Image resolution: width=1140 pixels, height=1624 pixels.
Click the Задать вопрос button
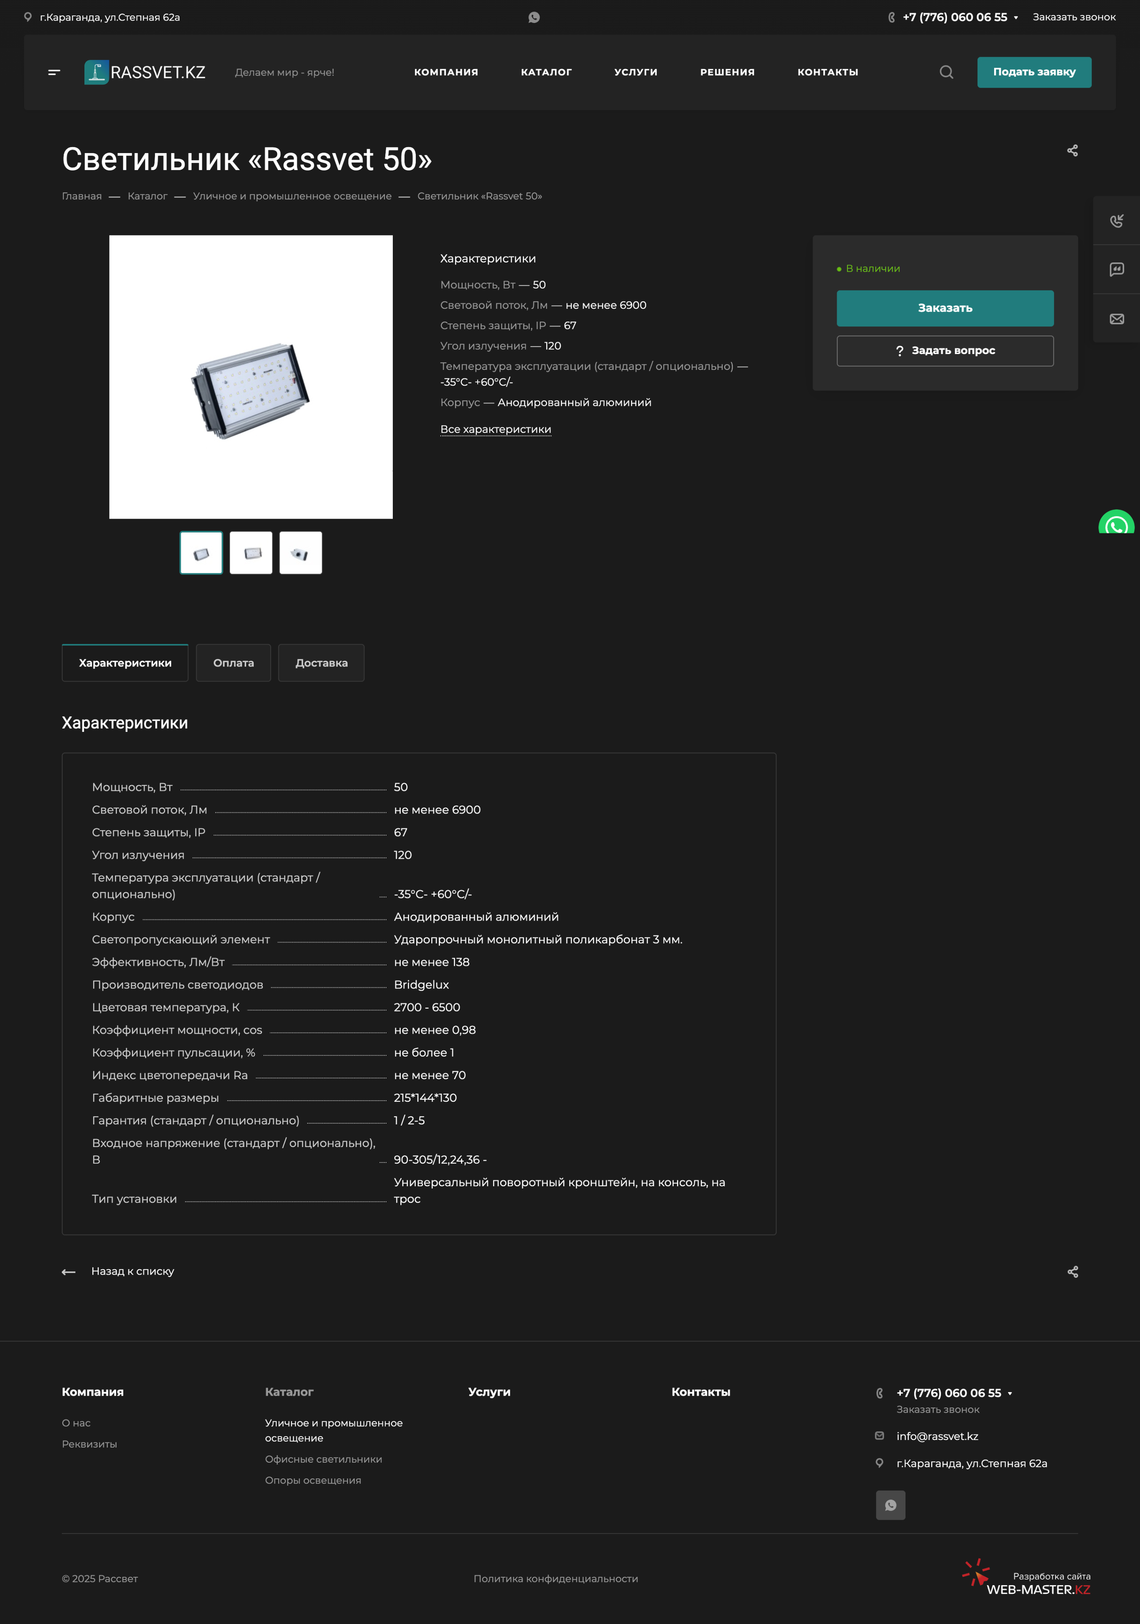point(945,351)
